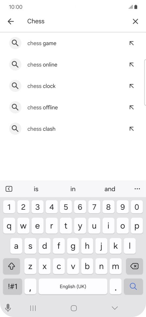146x317 pixels.
Task: Tap the keyboard search key
Action: pyautogui.click(x=133, y=286)
